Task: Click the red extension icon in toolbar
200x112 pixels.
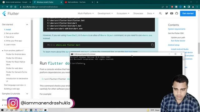Action: 172,7
